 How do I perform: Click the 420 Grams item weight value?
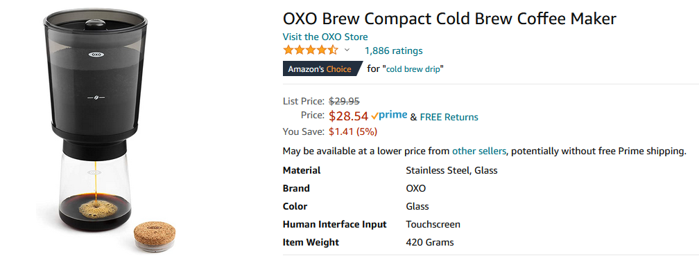coord(430,242)
